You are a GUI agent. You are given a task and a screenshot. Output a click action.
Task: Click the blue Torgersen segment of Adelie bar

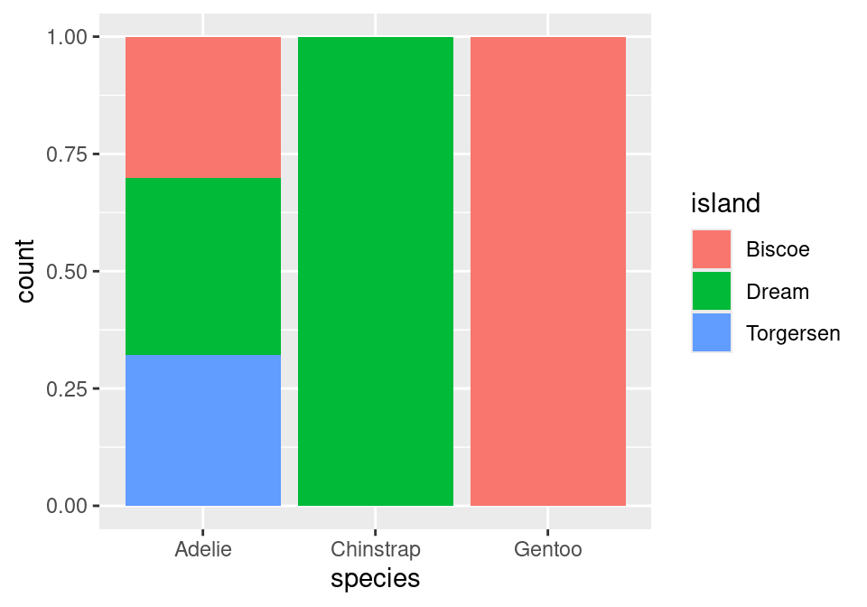point(203,430)
